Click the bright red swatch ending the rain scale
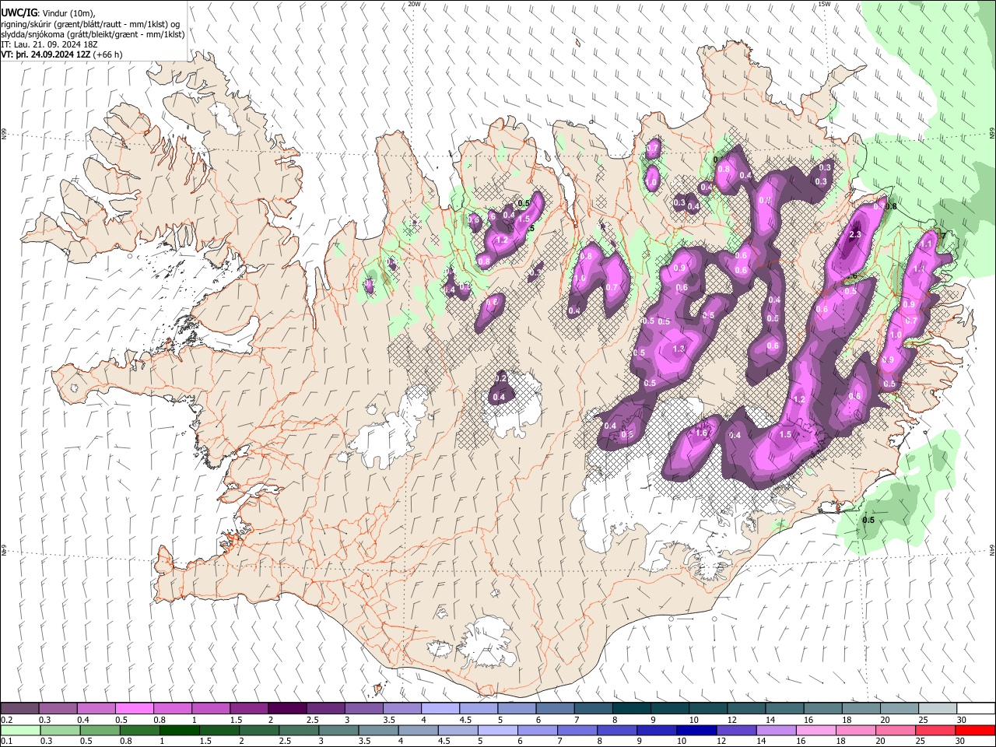The width and height of the screenshot is (996, 747). tap(975, 730)
